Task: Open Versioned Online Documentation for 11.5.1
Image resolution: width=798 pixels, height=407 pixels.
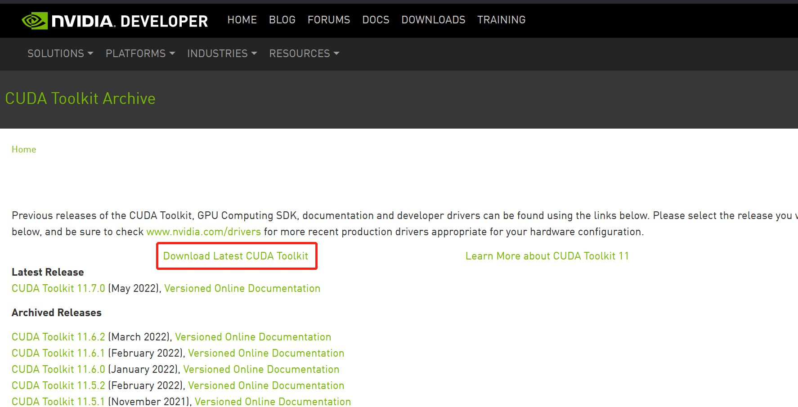Action: tap(273, 402)
